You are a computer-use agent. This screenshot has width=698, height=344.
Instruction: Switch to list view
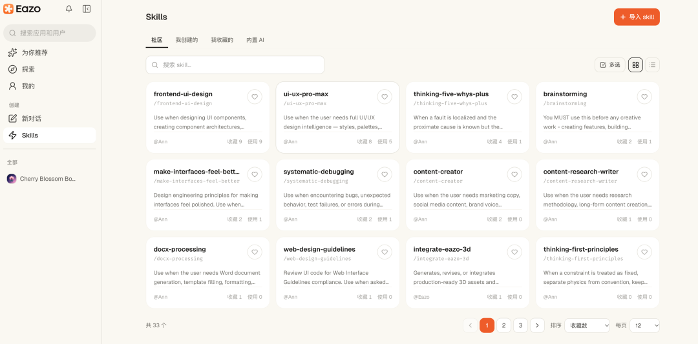click(652, 65)
